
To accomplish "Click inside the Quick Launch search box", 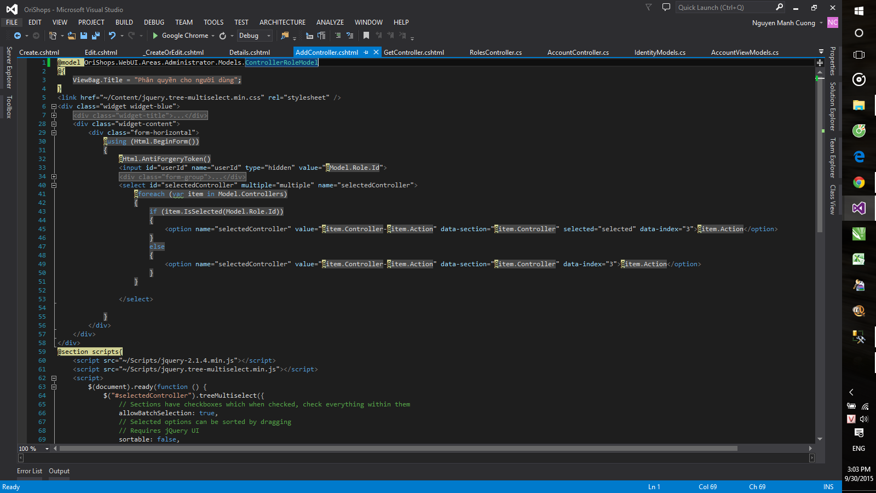I will click(728, 7).
